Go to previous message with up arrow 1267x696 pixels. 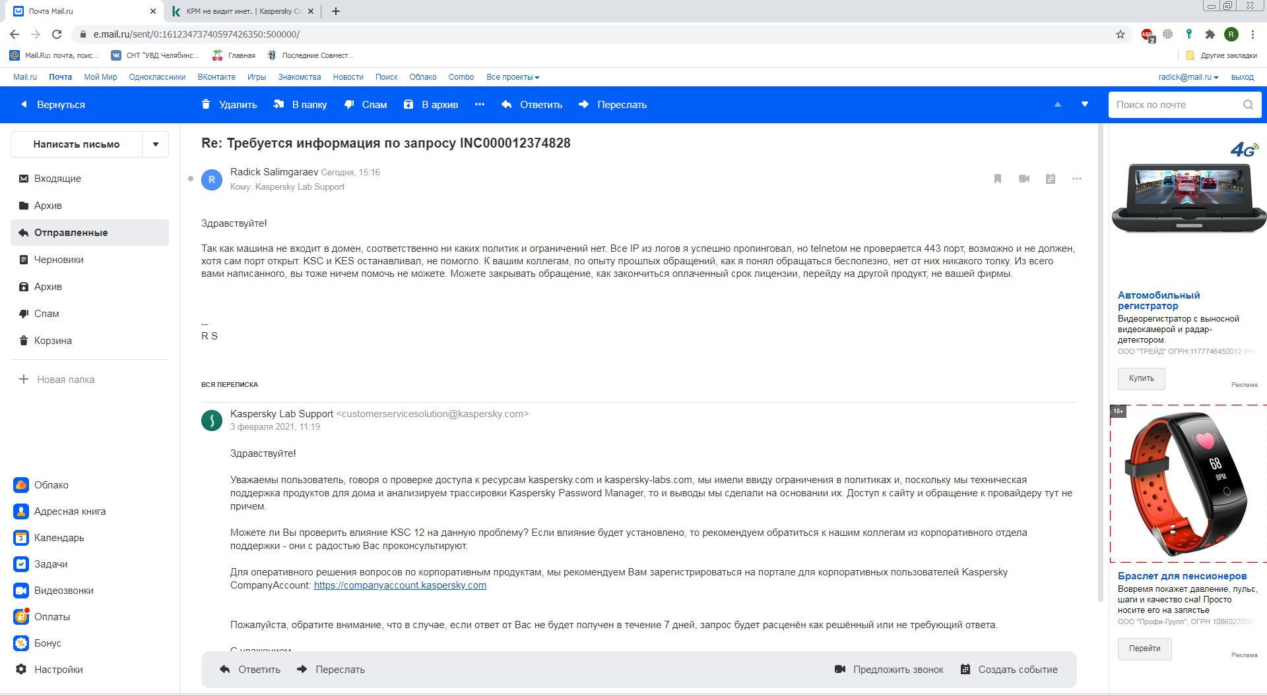click(1058, 104)
